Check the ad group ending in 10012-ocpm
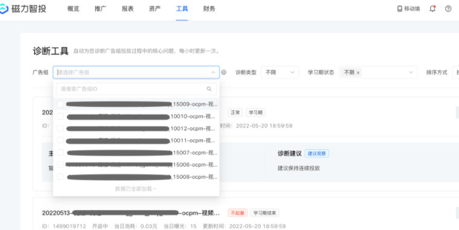 pyautogui.click(x=60, y=129)
